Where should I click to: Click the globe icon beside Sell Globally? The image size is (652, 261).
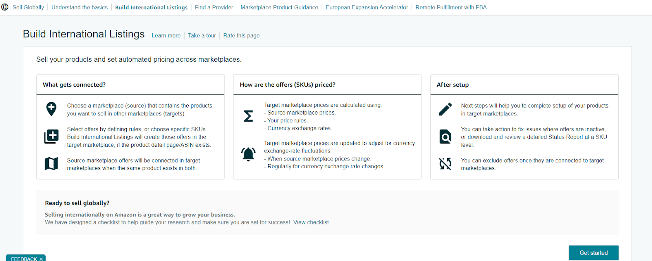point(5,7)
